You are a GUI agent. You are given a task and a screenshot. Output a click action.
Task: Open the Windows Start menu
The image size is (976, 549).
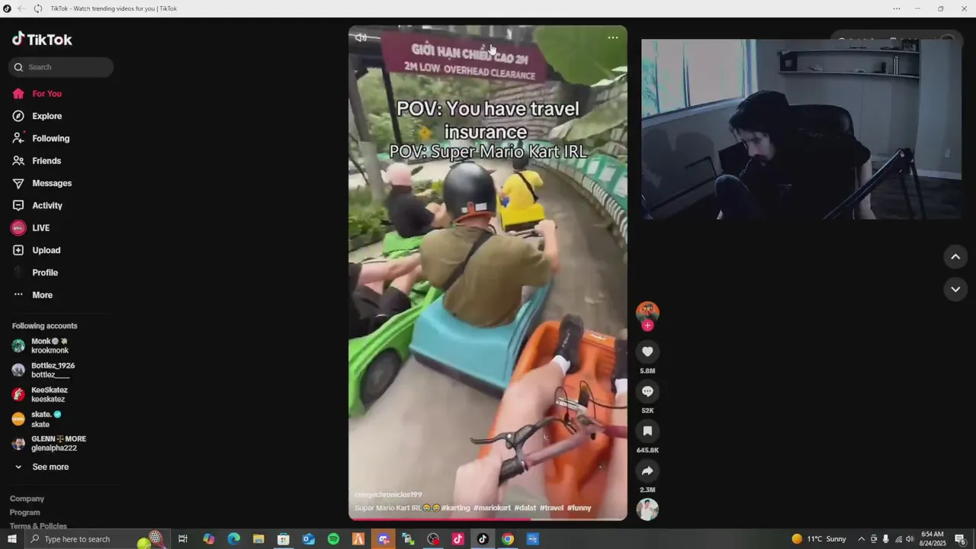(x=11, y=539)
